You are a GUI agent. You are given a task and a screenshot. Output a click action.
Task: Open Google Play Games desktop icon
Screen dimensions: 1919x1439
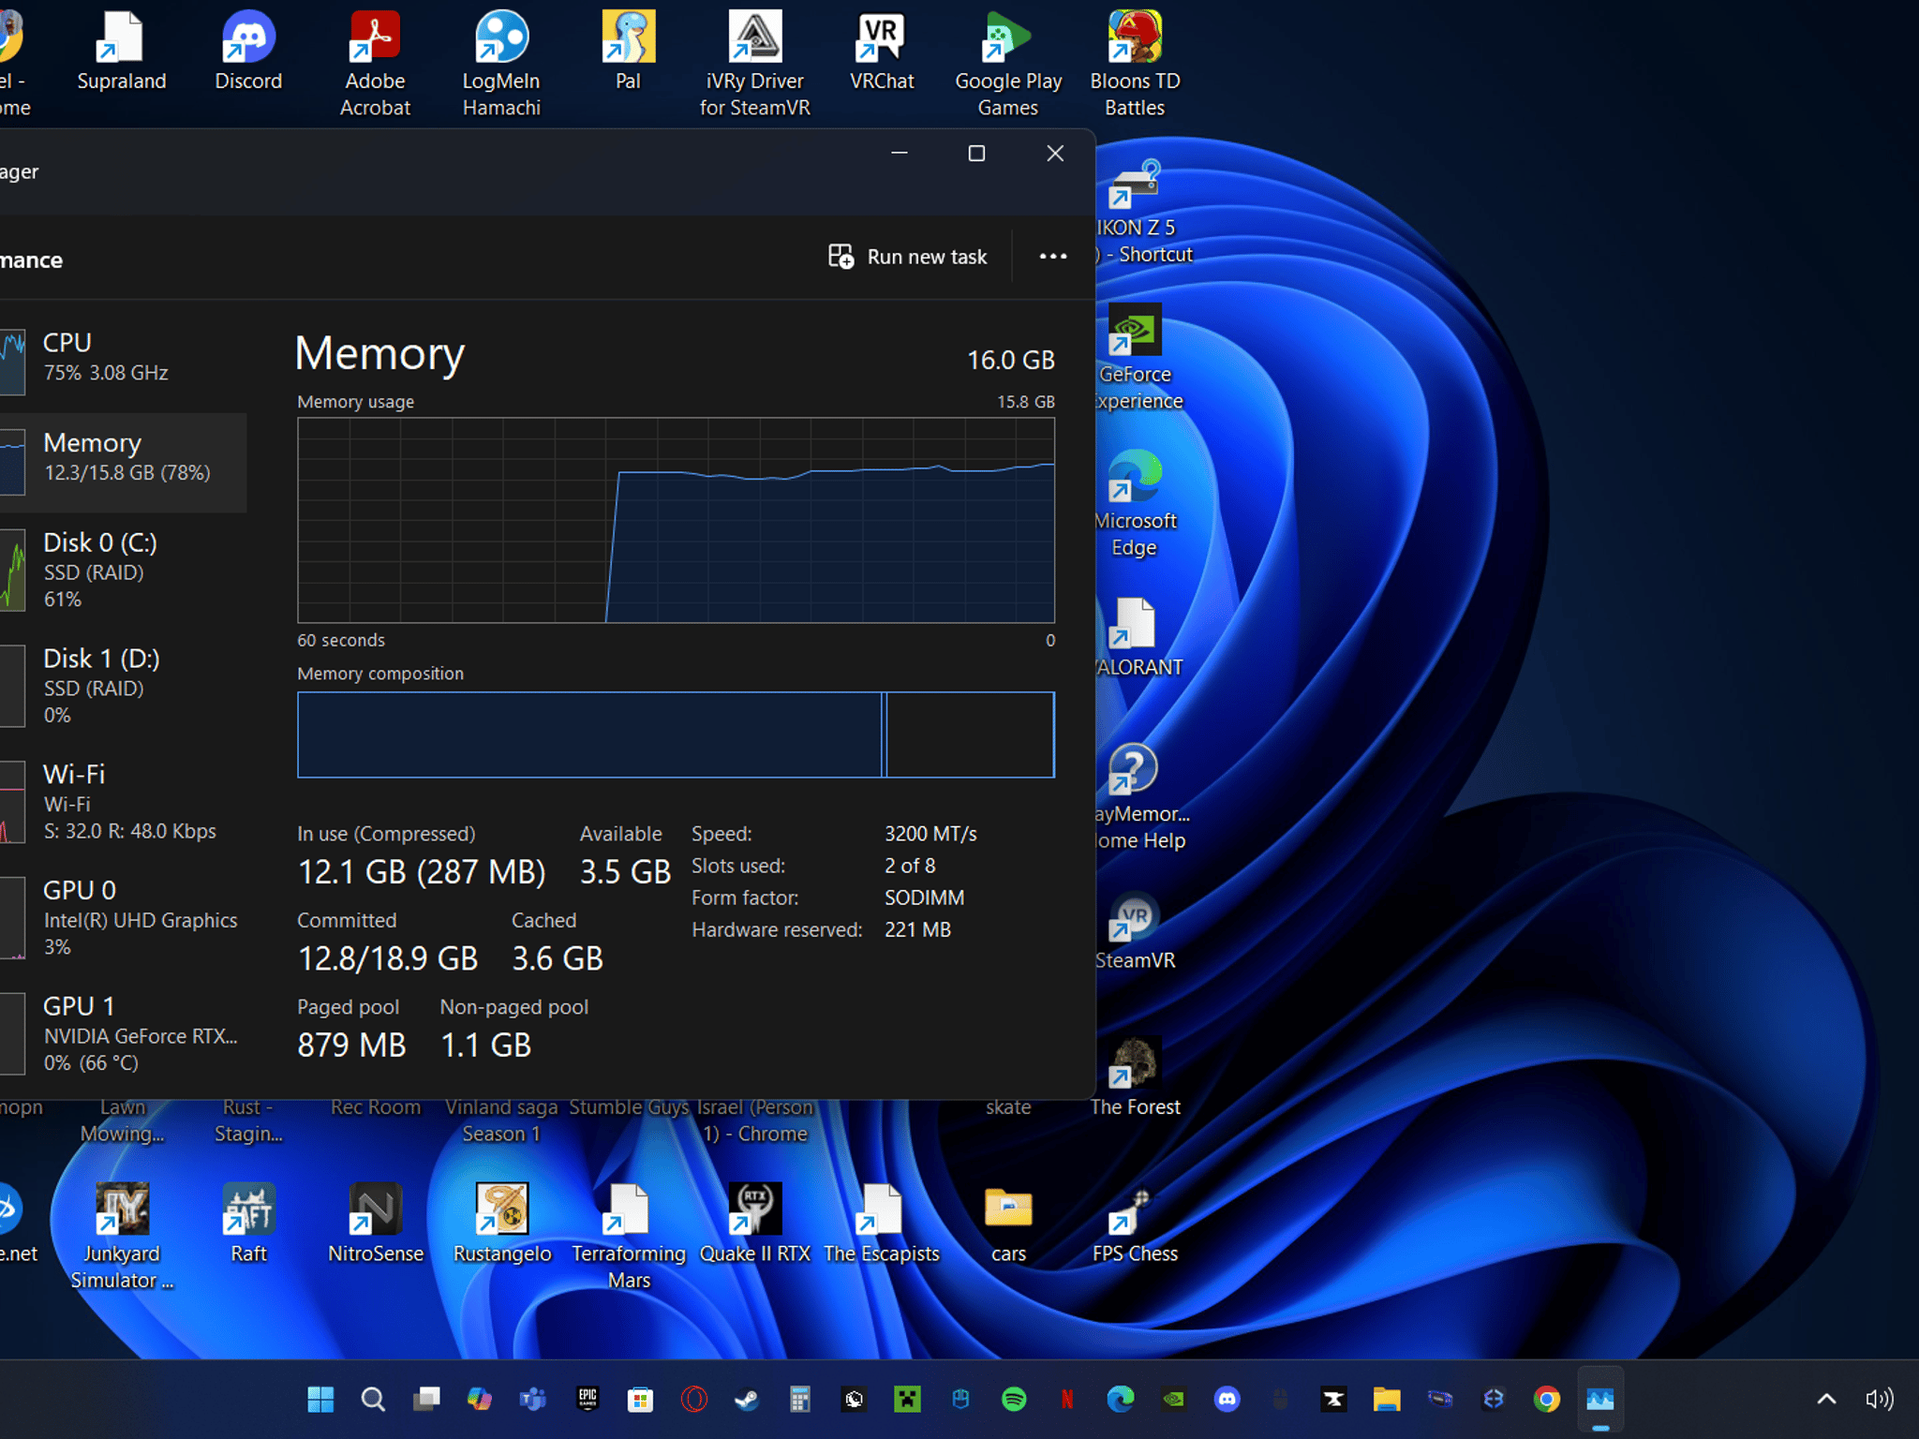pyautogui.click(x=1008, y=64)
